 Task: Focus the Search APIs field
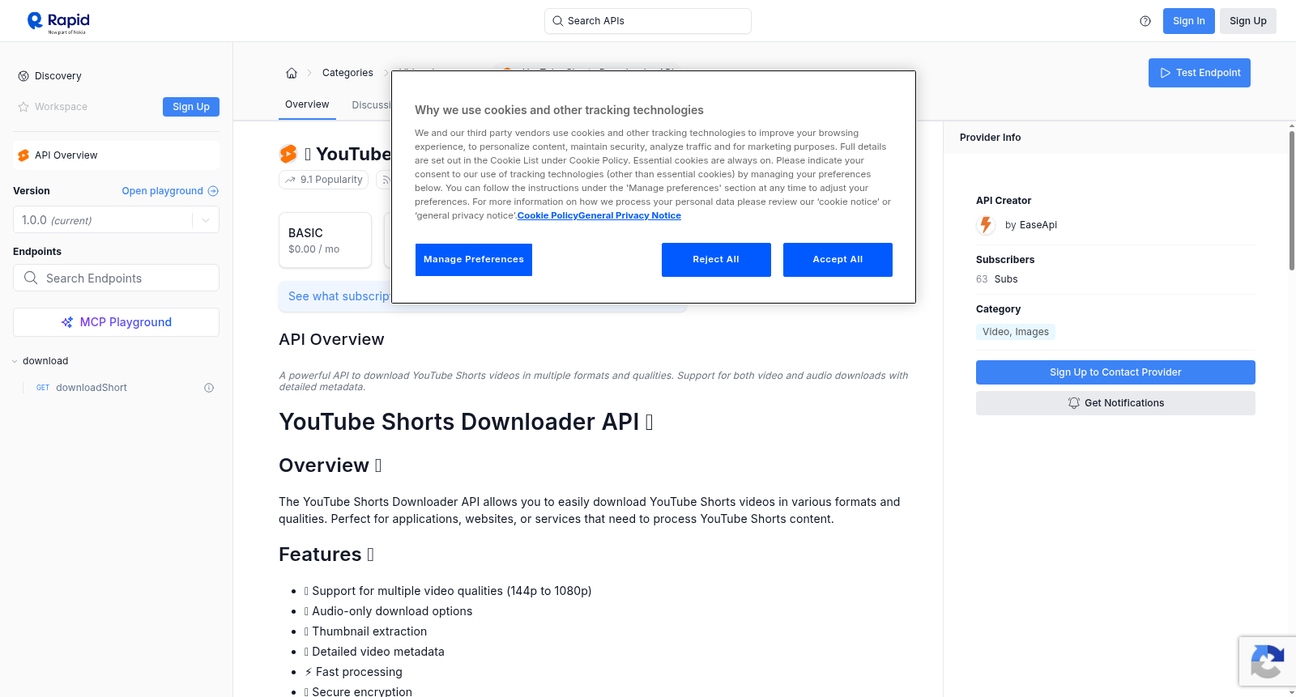click(x=648, y=21)
